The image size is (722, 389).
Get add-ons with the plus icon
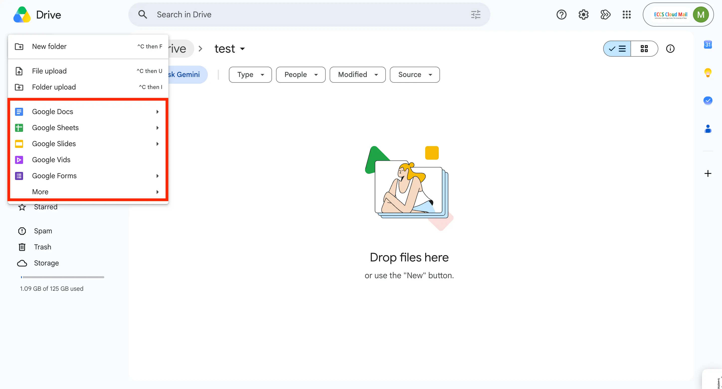point(708,173)
